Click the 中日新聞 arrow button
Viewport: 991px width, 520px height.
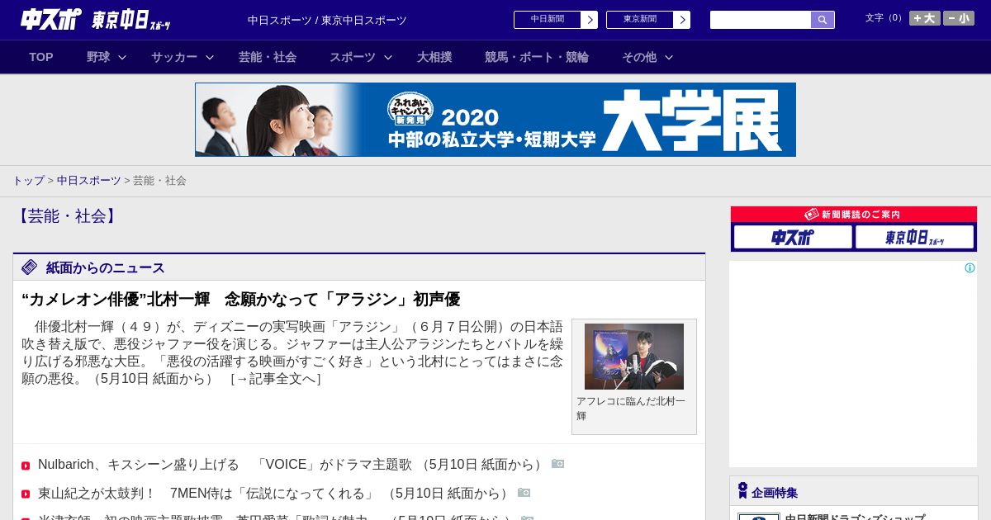[x=590, y=20]
